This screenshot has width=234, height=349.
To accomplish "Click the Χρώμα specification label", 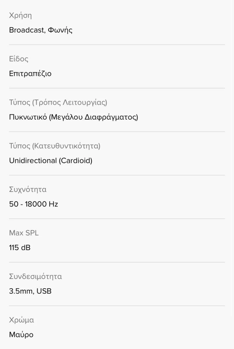I will [22, 320].
